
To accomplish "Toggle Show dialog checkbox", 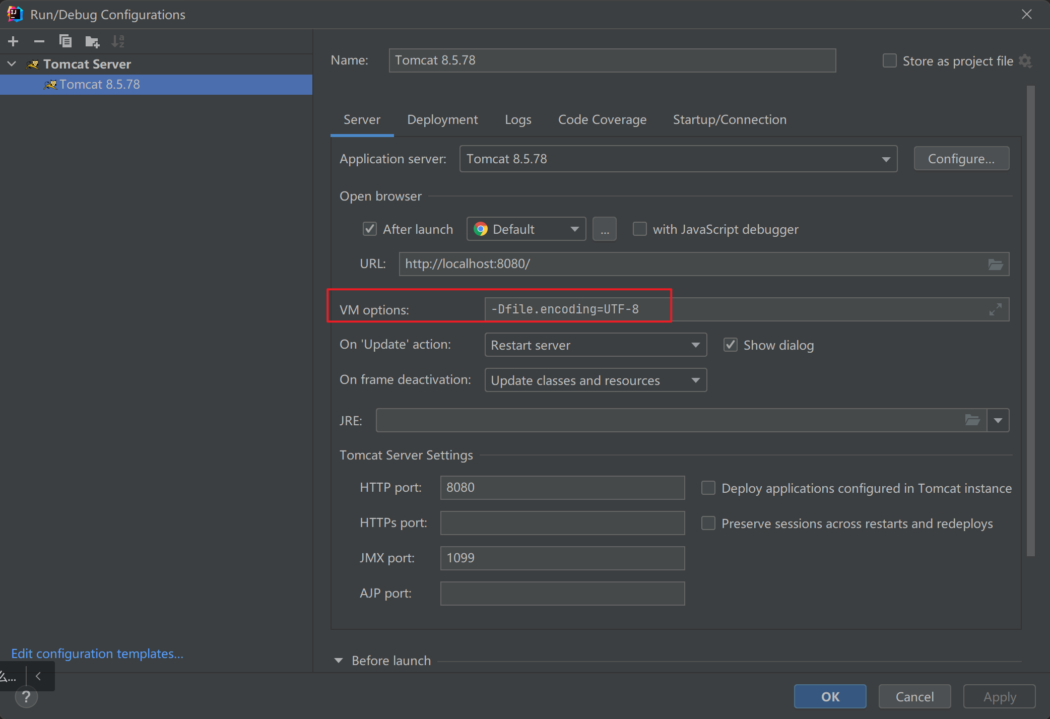I will coord(731,345).
